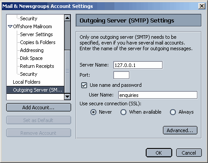Click inside the Server Name field

138,65
